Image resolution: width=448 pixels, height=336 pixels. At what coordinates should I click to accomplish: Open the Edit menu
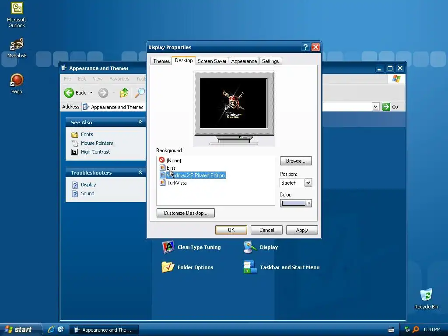[x=82, y=79]
